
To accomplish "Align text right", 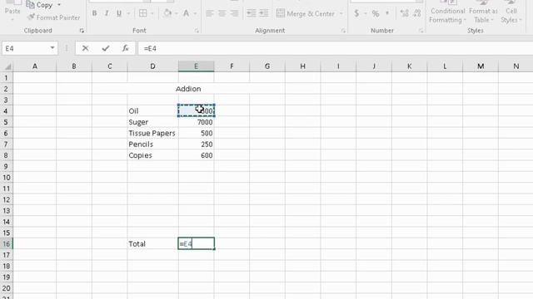I will click(x=234, y=13).
